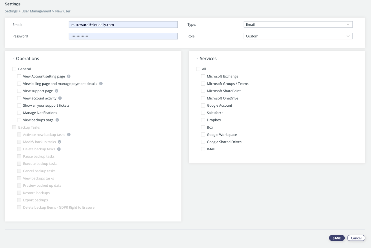The height and width of the screenshot is (248, 371).
Task: Click the Cancel button
Action: tap(356, 238)
